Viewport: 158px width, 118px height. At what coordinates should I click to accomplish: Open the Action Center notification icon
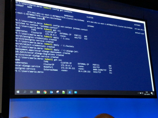152,93
